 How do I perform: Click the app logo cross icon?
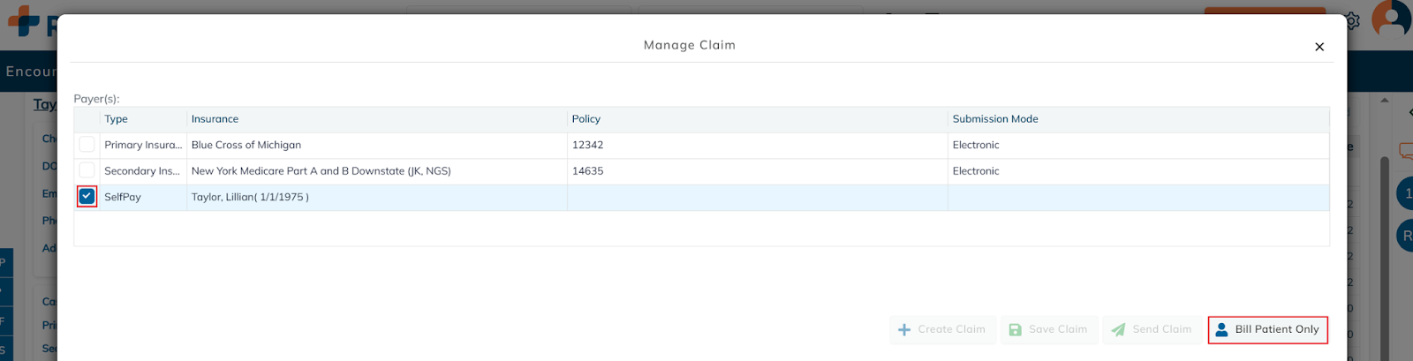pyautogui.click(x=24, y=21)
